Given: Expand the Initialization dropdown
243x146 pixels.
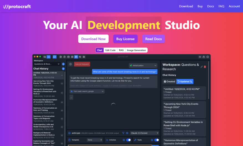Looking at the screenshot, I should point(143,66).
